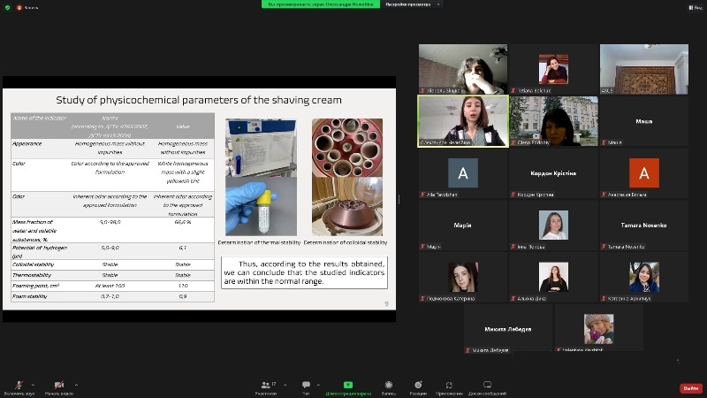Click muted mic icon on Марія's tile
This screenshot has width=707, height=398.
pyautogui.click(x=423, y=247)
